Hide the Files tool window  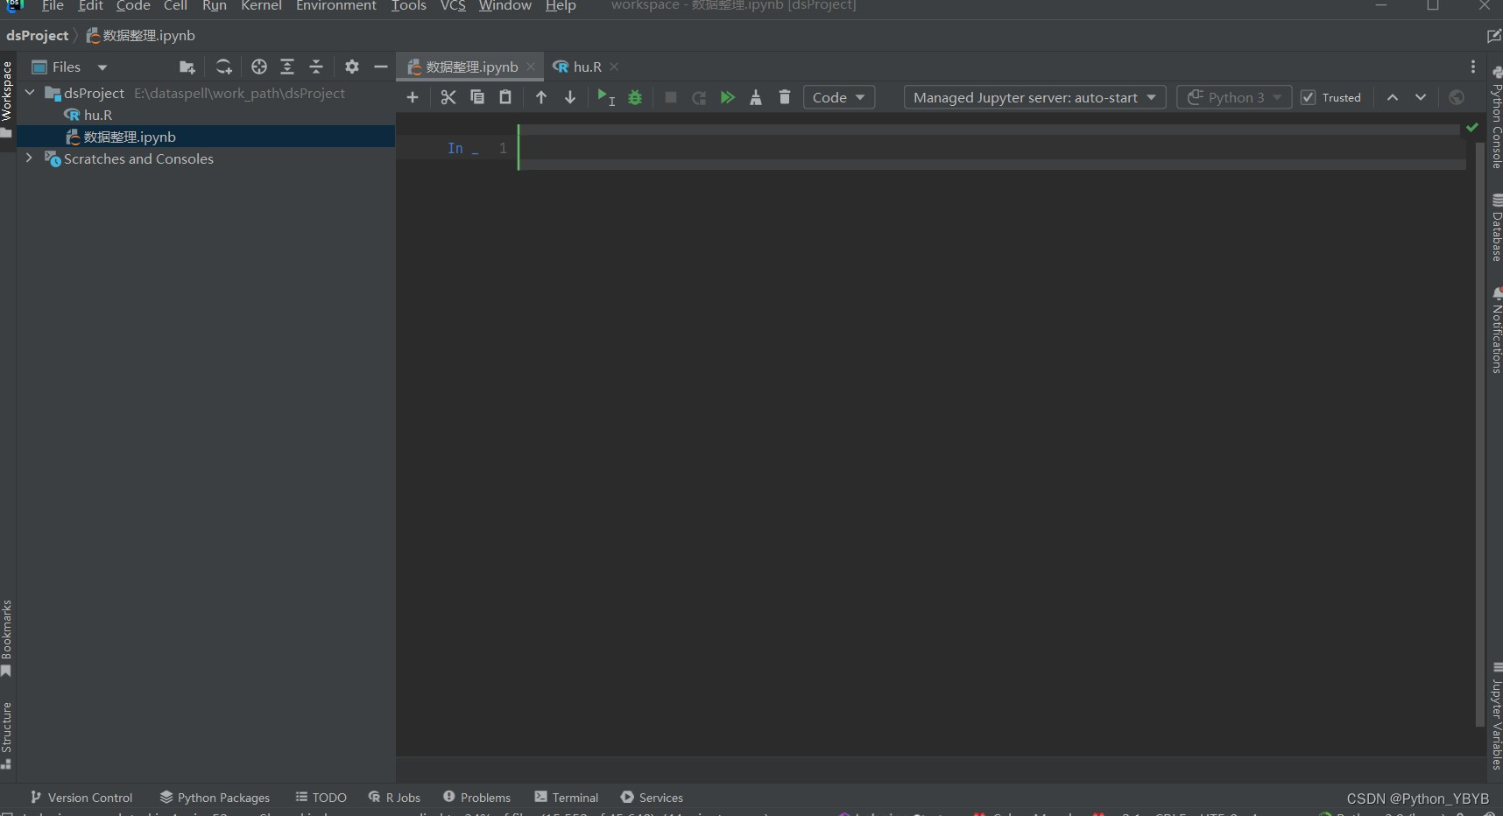coord(381,67)
